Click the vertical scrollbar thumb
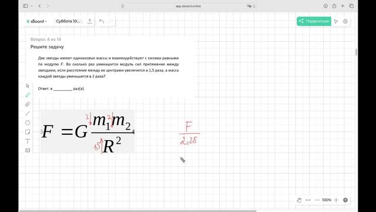 pos(357,52)
